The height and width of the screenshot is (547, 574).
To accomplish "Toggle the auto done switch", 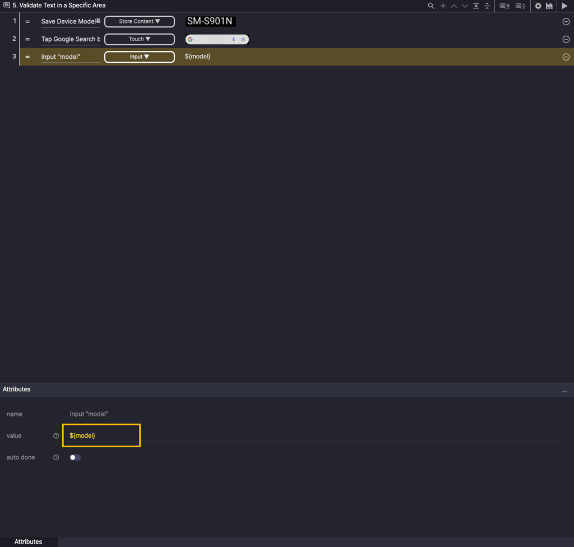I will pyautogui.click(x=75, y=457).
